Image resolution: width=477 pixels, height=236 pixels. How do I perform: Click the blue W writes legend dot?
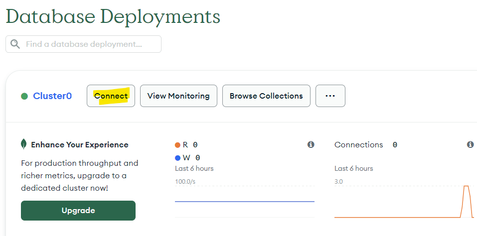pos(177,158)
